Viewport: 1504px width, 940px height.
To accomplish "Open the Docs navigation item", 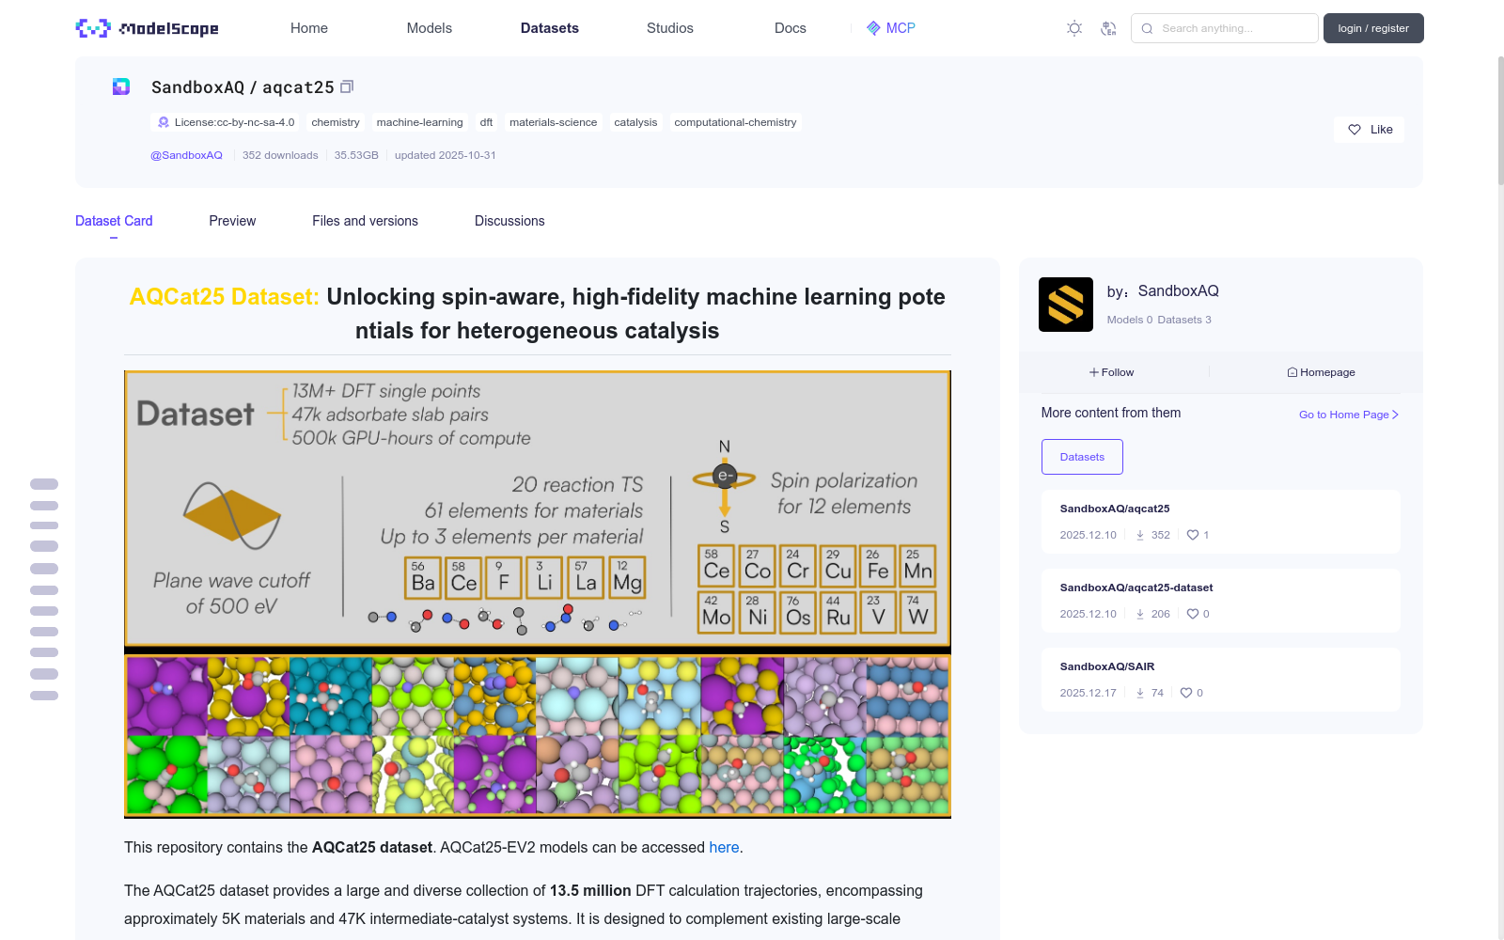I will click(x=791, y=28).
